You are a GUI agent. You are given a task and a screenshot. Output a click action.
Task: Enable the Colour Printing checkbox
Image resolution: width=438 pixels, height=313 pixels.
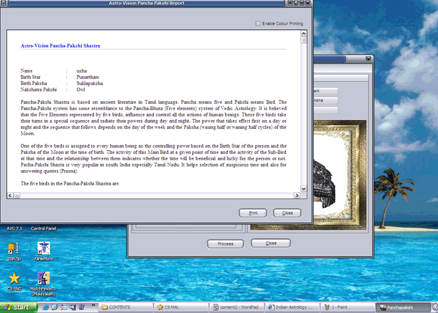click(x=258, y=24)
